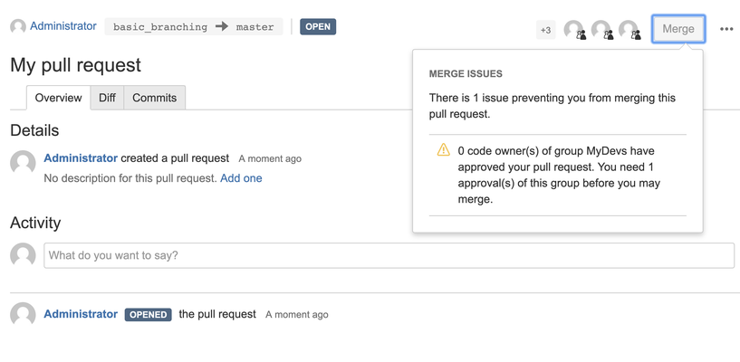Click the first reviewer avatar beside +3

pos(574,30)
